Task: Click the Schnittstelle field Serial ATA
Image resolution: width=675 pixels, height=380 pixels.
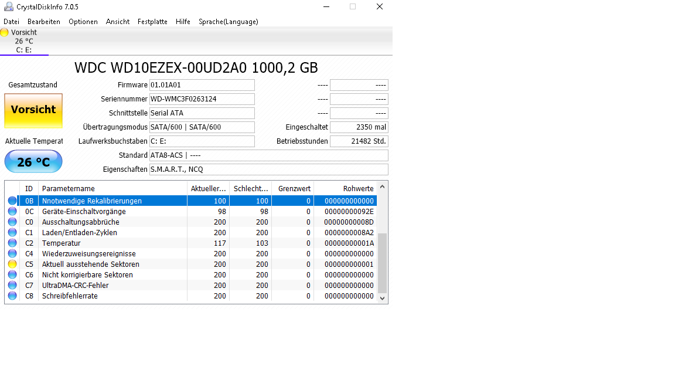Action: [x=202, y=113]
